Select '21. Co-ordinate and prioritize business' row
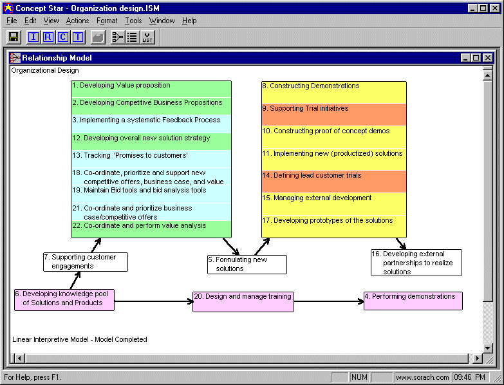The image size is (504, 385). (x=151, y=212)
